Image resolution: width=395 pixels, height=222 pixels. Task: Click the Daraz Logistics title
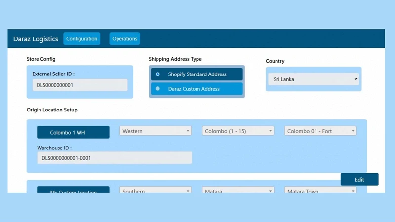pos(36,39)
